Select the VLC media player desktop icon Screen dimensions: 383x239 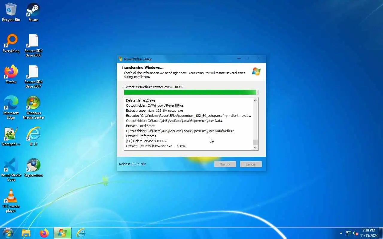pyautogui.click(x=11, y=201)
